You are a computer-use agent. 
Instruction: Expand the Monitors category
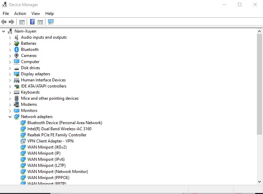10,111
